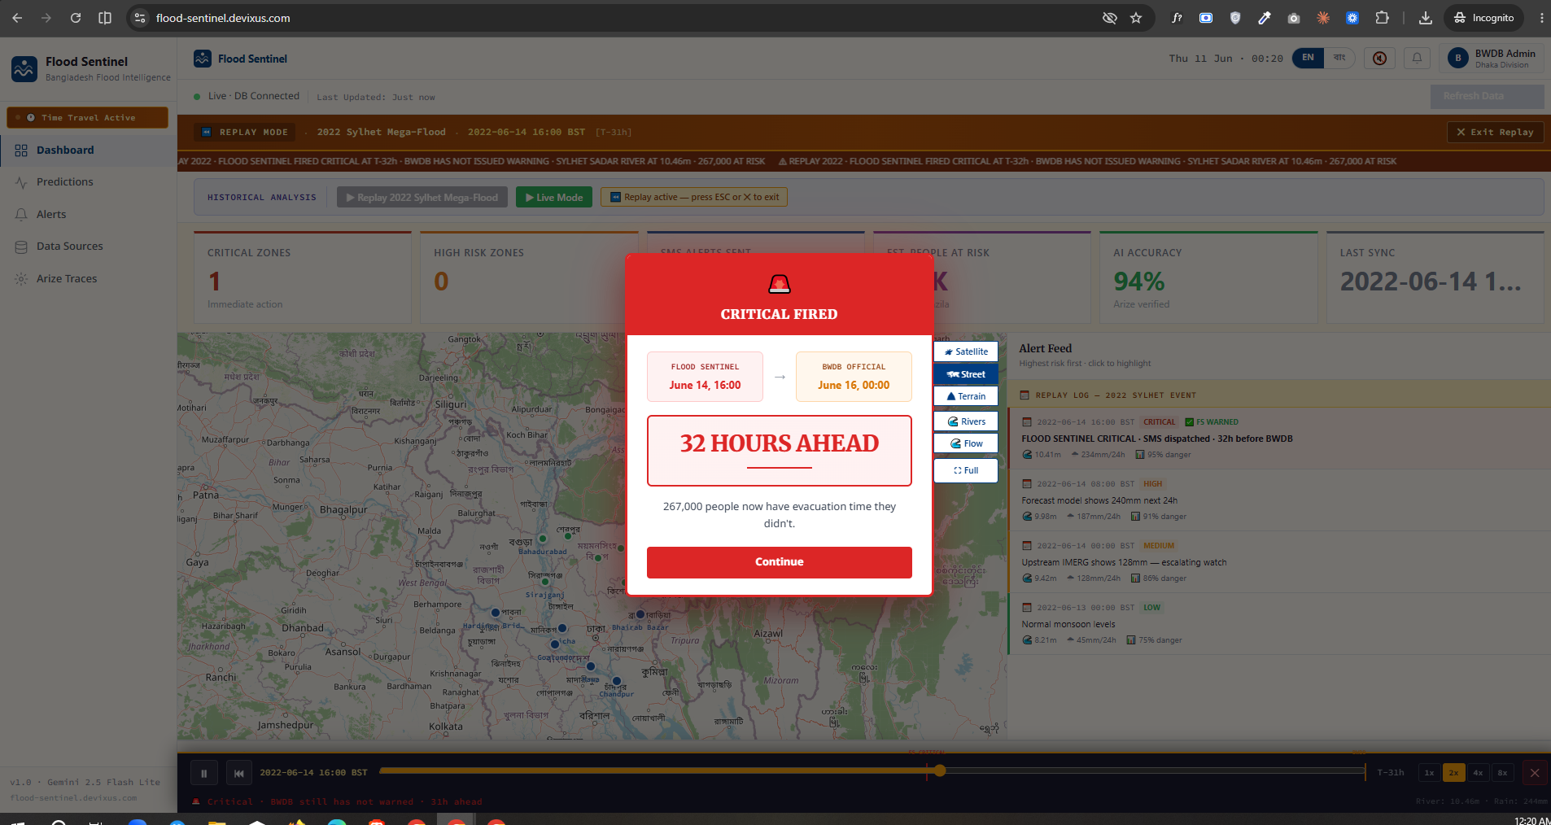Open Data Sources section
This screenshot has height=825, width=1551.
[88, 247]
